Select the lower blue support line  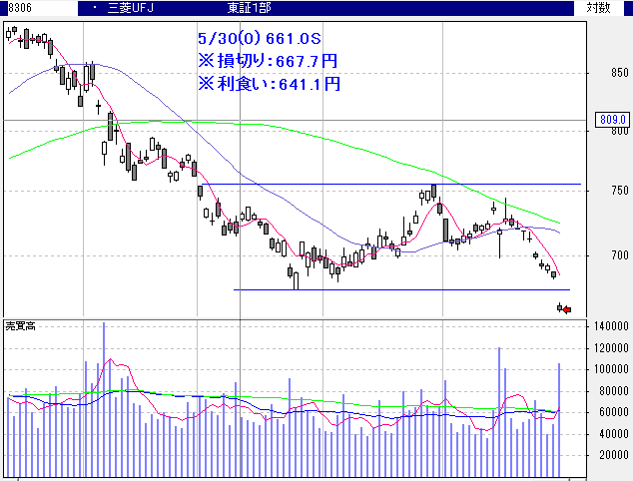click(x=399, y=290)
